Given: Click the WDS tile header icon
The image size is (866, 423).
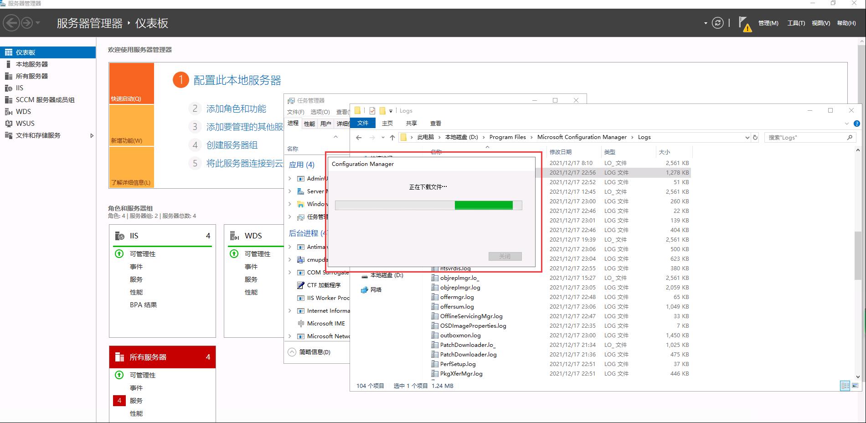Looking at the screenshot, I should click(x=235, y=236).
